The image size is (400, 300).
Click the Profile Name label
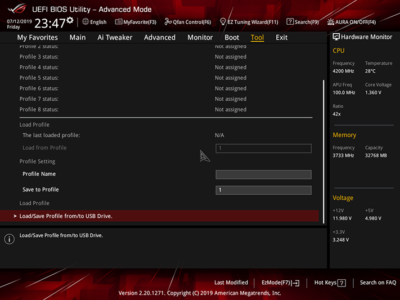39,174
